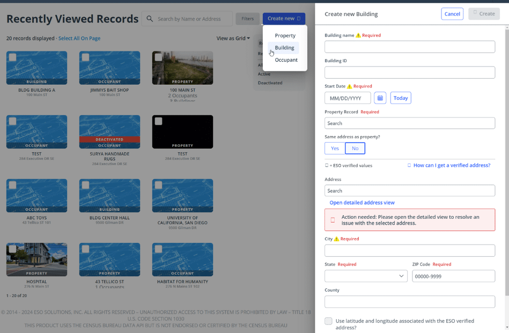509x333 pixels.
Task: Open detailed address view link
Action: point(362,203)
